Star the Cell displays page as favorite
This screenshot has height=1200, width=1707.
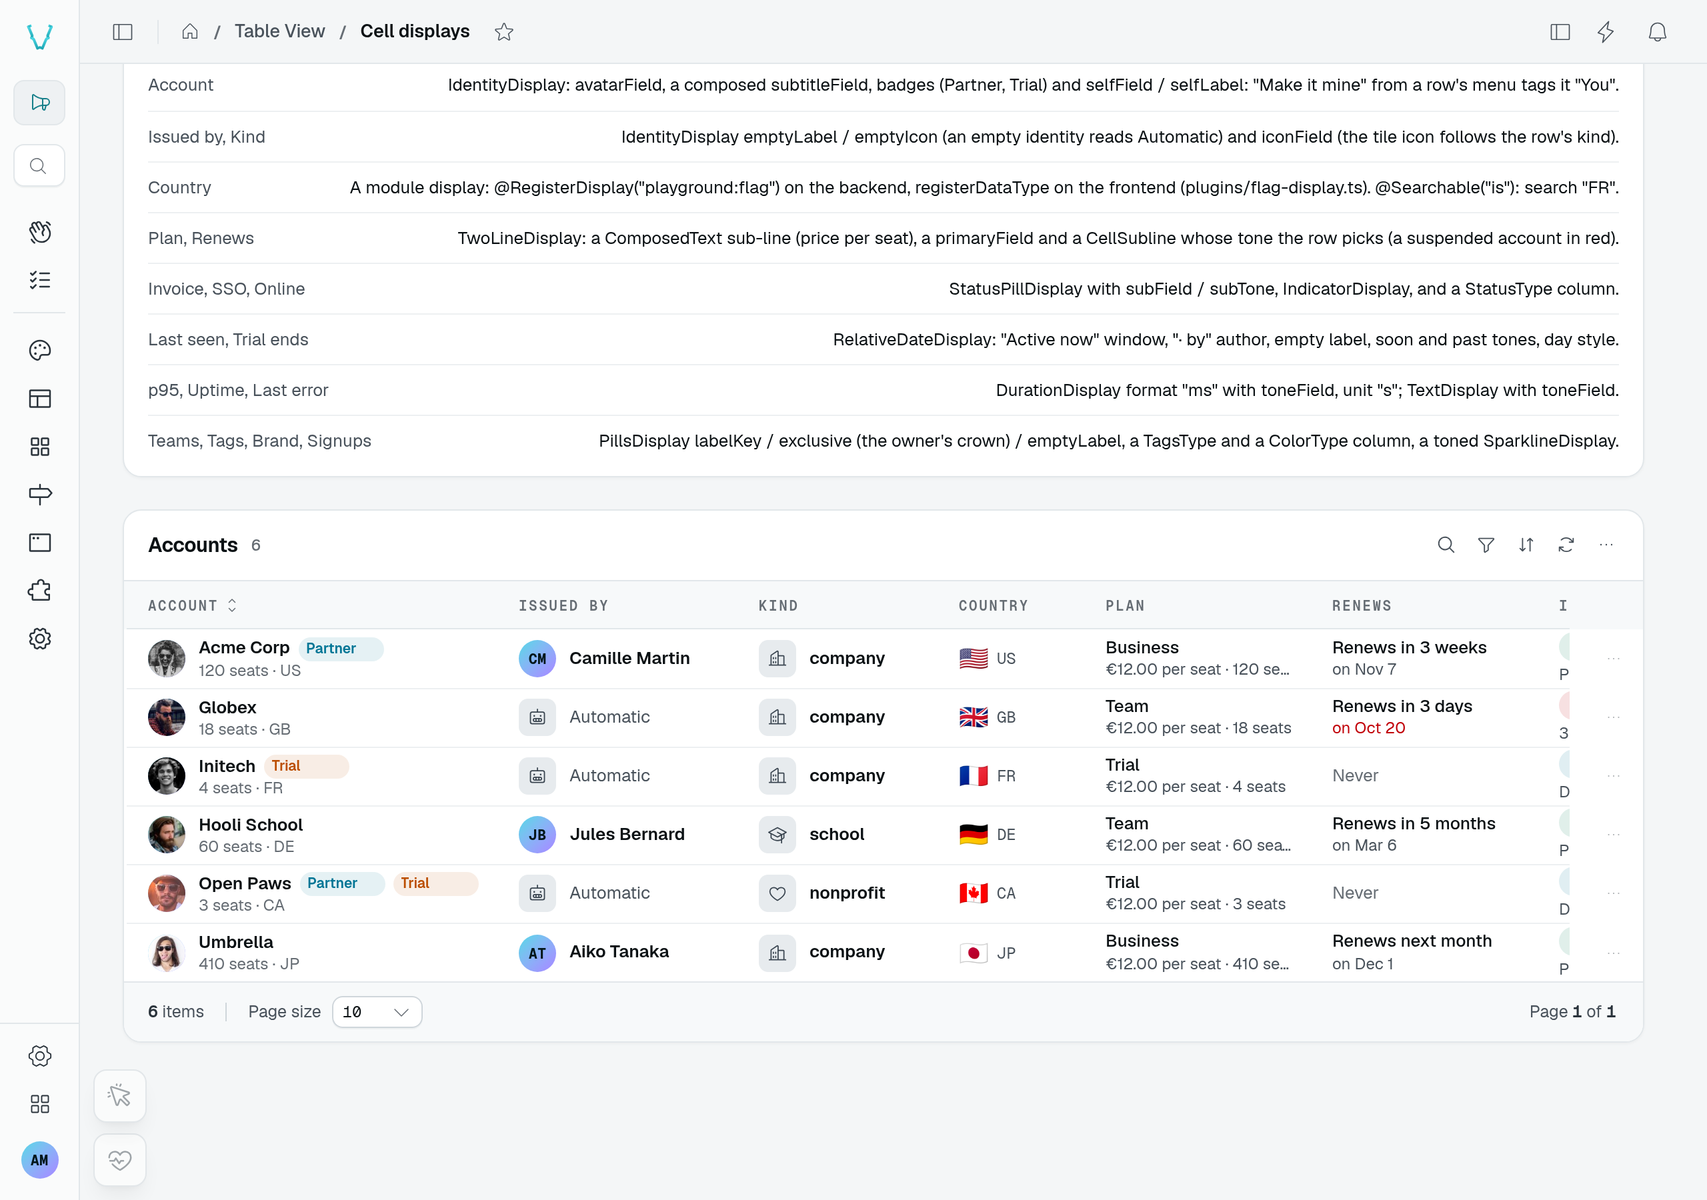504,32
